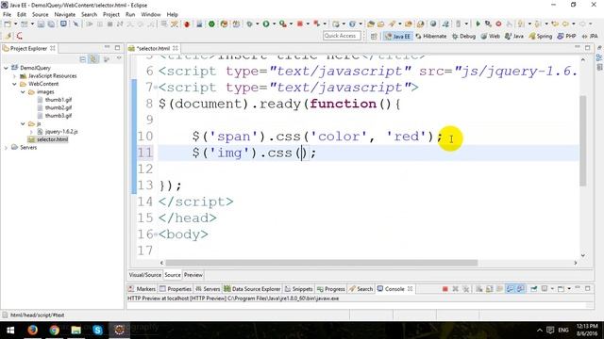Viewport: 604px width, 339px height.
Task: Click the Quick Access search field
Action: pos(342,36)
